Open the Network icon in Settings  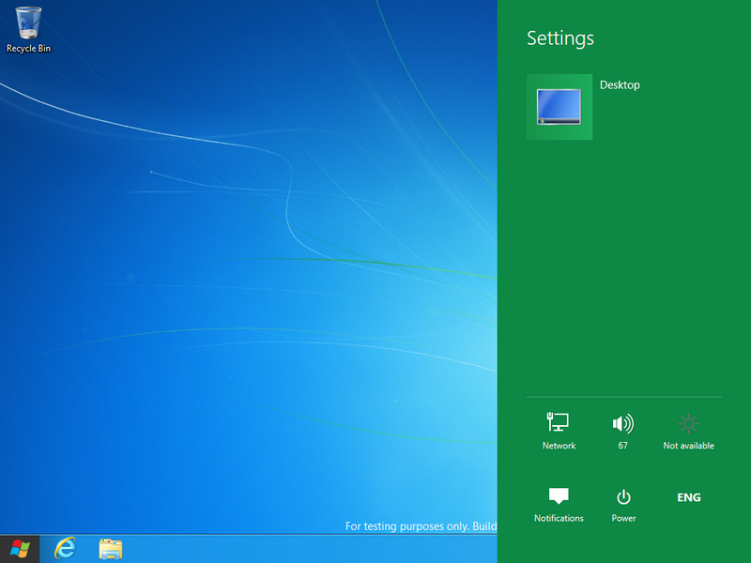coord(559,423)
